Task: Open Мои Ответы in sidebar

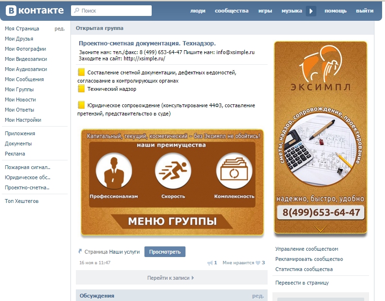Action: (19, 110)
